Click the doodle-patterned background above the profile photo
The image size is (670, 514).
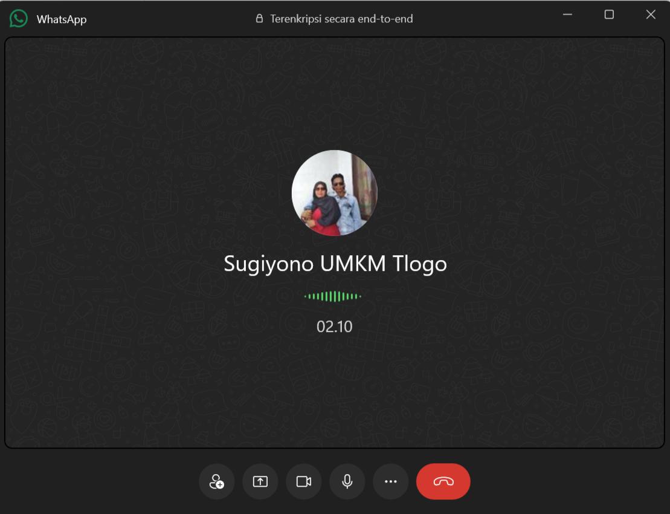[x=335, y=94]
